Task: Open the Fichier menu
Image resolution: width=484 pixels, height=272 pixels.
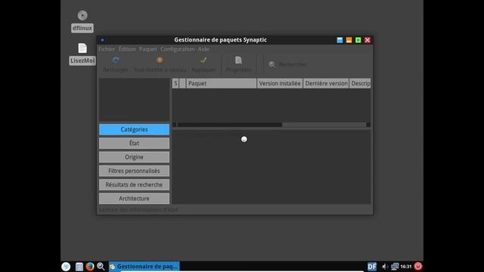Action: pos(107,49)
